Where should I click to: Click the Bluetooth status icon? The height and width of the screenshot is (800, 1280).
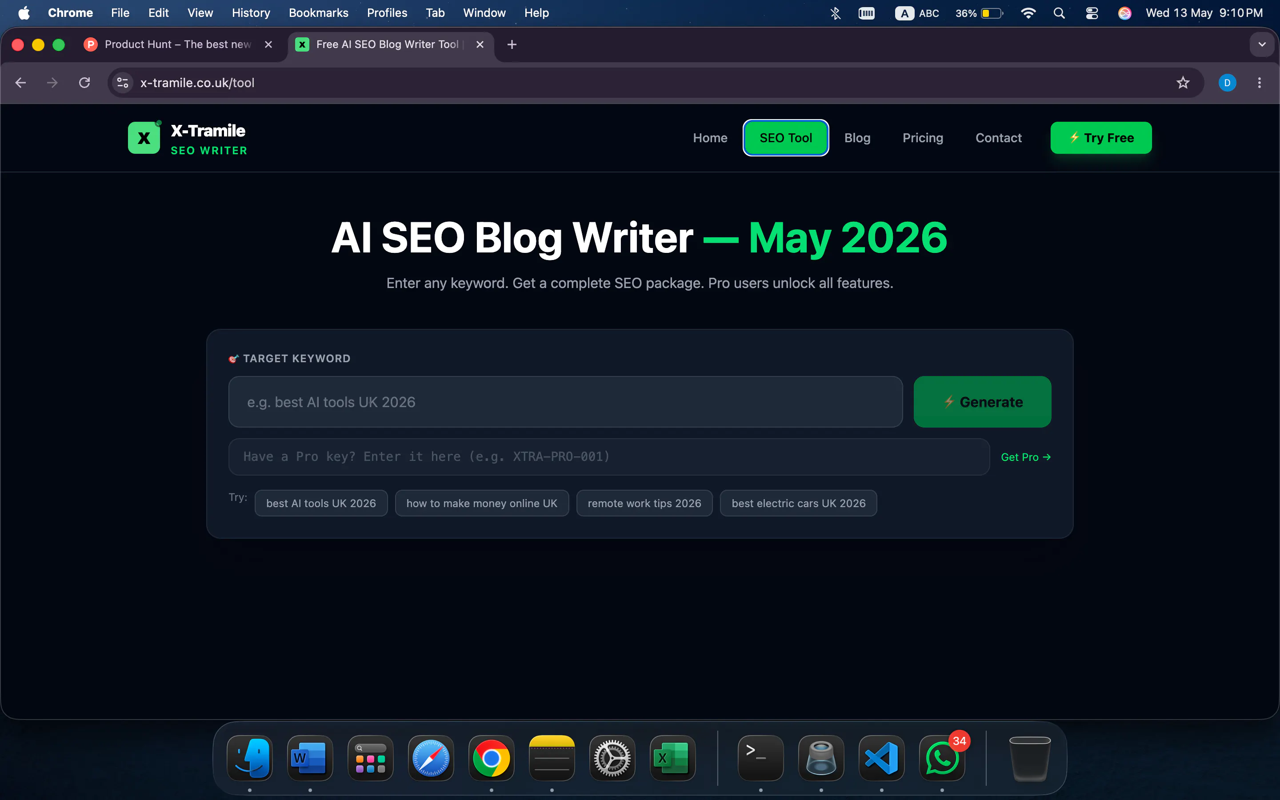pyautogui.click(x=835, y=13)
